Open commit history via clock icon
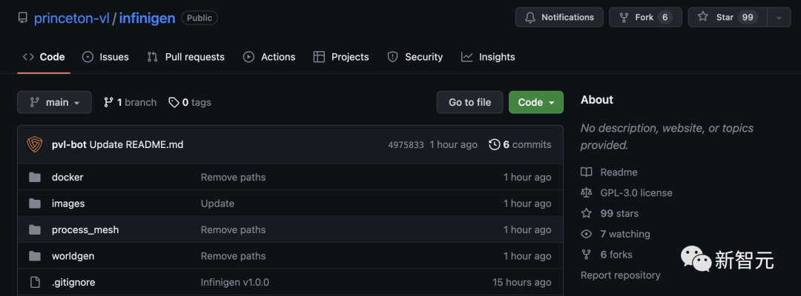Screen dimensions: 801x296 pyautogui.click(x=495, y=144)
